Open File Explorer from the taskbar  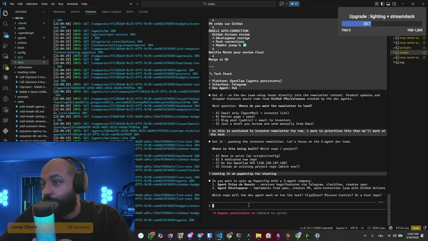pyautogui.click(x=258, y=236)
